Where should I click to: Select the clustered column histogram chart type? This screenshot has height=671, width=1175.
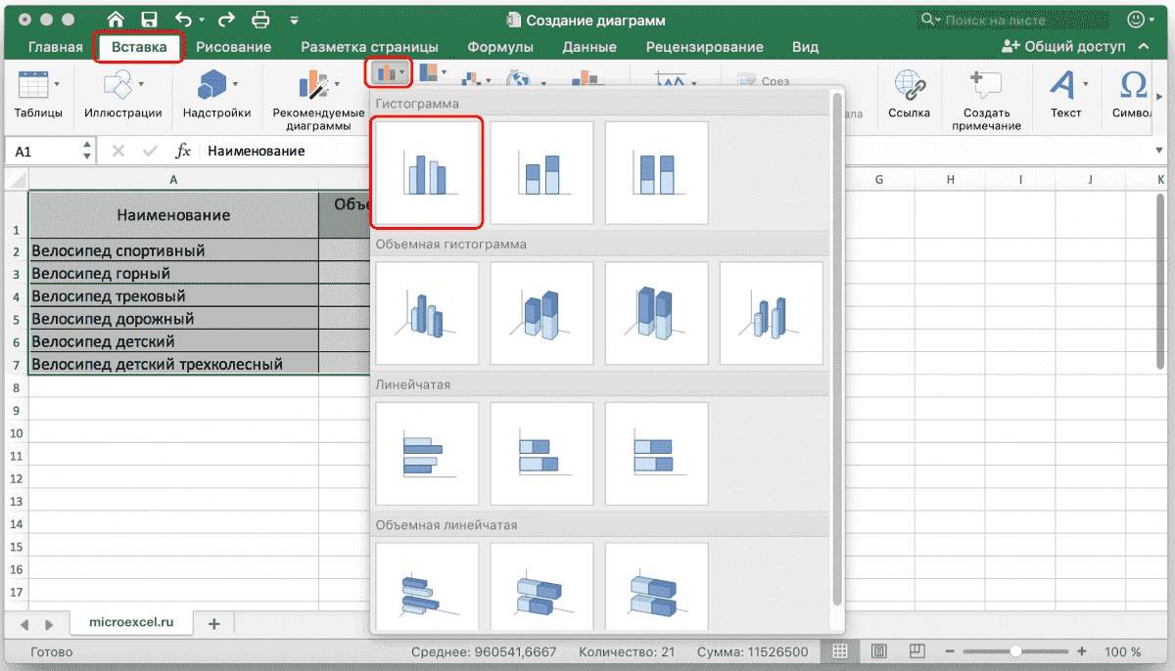point(426,173)
